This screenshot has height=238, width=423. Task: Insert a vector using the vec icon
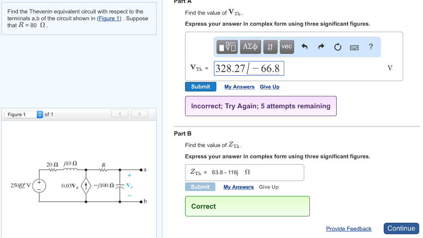[x=287, y=47]
